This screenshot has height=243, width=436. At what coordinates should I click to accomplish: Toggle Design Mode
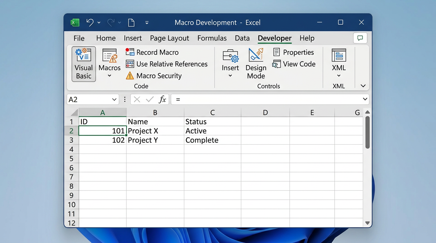click(x=256, y=64)
